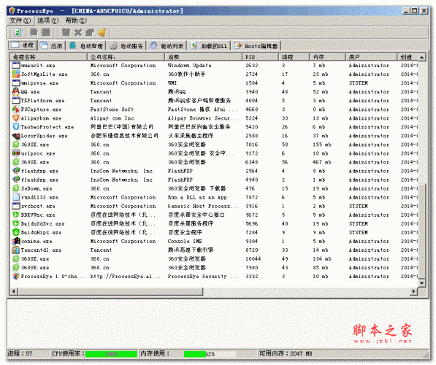Open the 启动服务 tab
The height and width of the screenshot is (365, 436).
click(x=126, y=45)
